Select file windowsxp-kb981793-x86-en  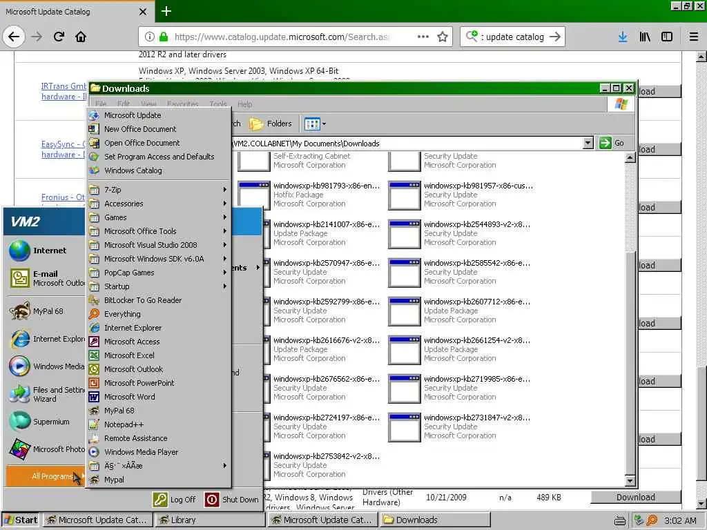point(309,195)
